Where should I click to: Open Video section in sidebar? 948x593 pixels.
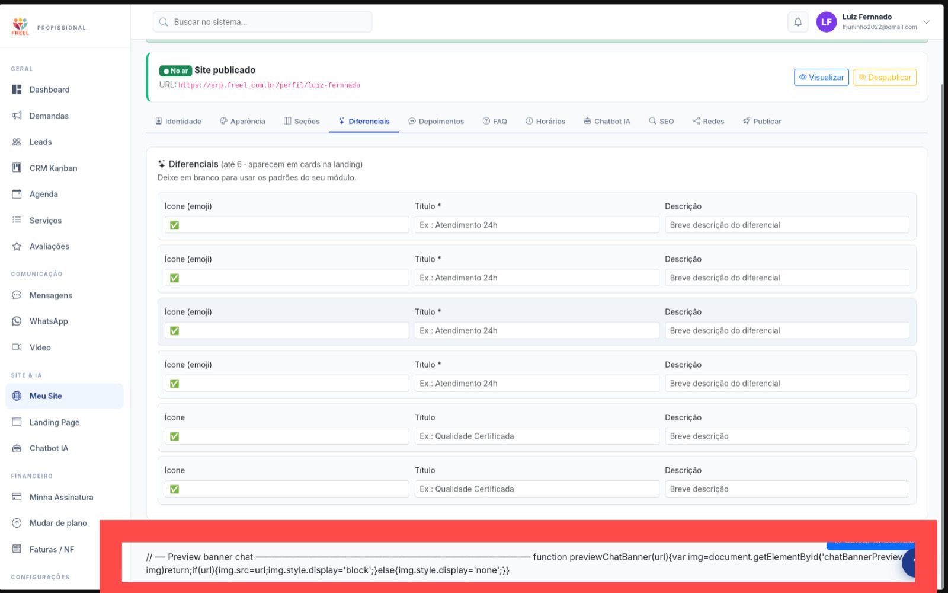pos(40,347)
